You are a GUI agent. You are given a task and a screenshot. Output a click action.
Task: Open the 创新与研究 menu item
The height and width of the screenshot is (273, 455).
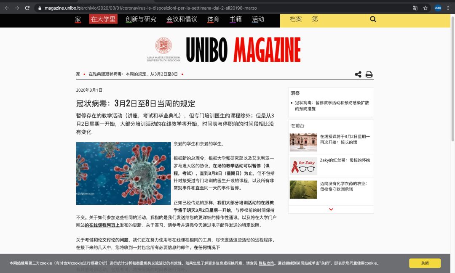coord(141,19)
